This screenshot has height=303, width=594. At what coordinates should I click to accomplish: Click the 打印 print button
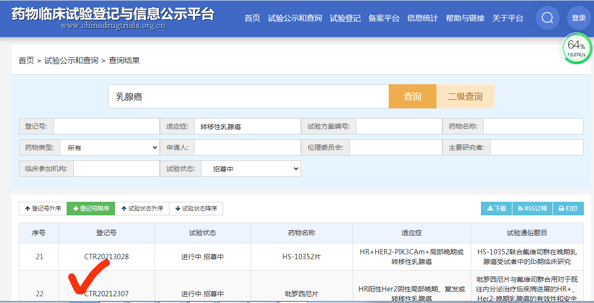coord(568,209)
